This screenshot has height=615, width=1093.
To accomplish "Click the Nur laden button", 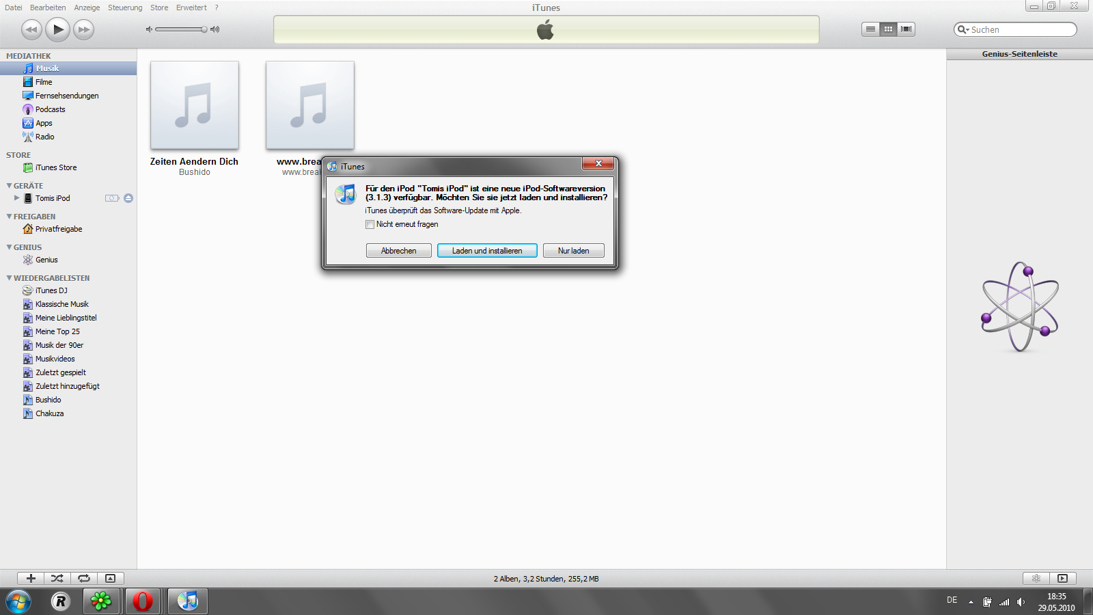I will pos(574,251).
